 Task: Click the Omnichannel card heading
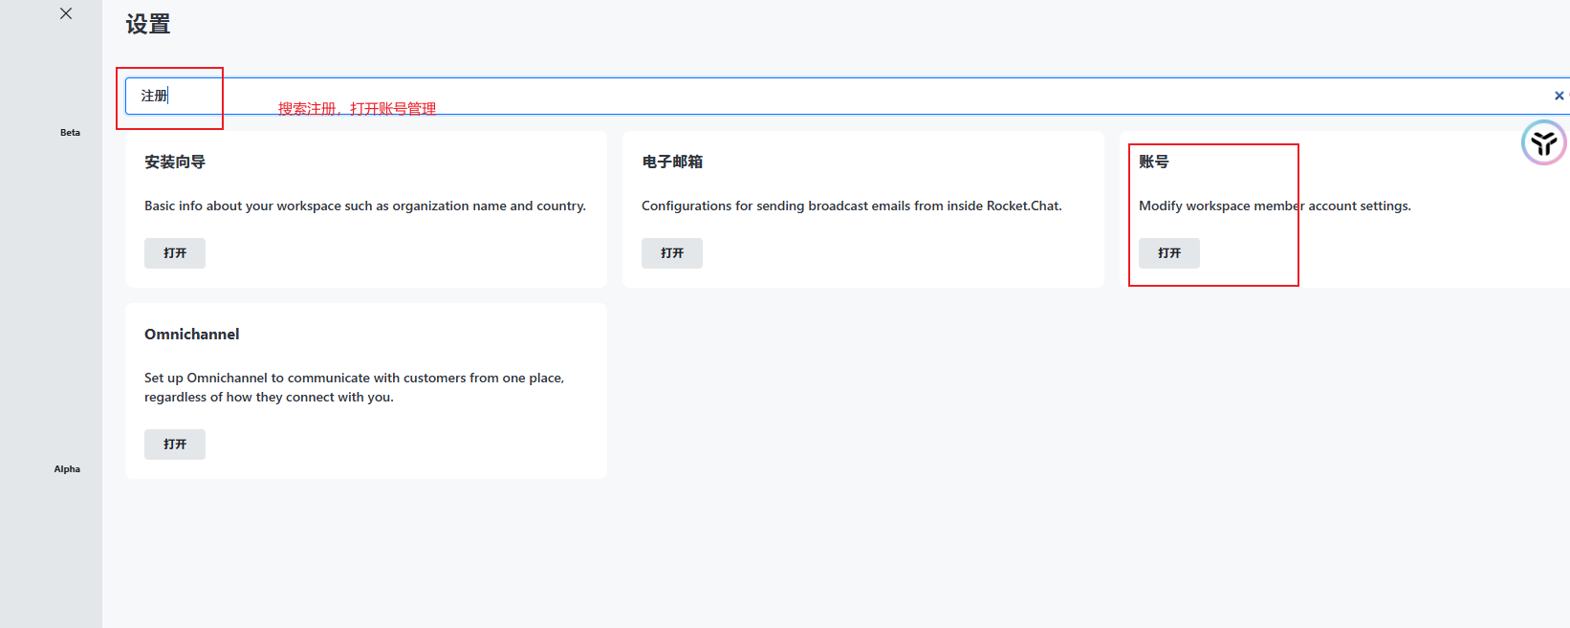click(192, 335)
